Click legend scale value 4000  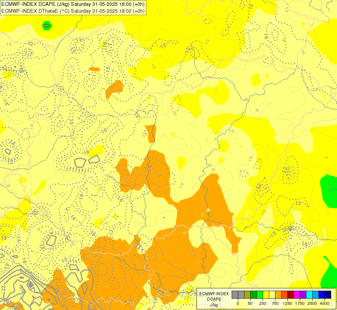(325, 303)
